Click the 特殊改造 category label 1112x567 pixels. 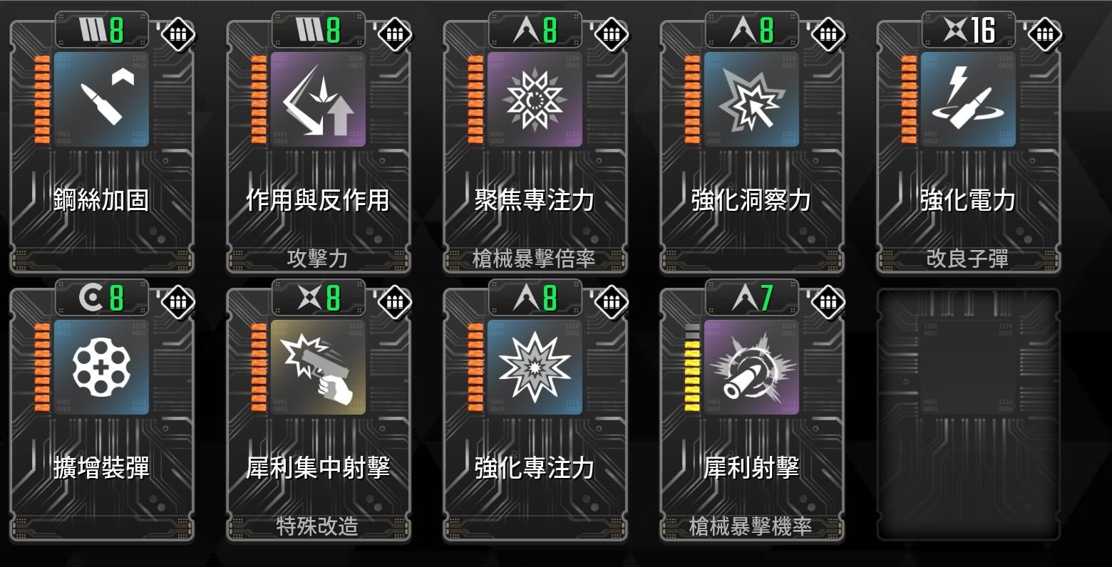pos(317,526)
